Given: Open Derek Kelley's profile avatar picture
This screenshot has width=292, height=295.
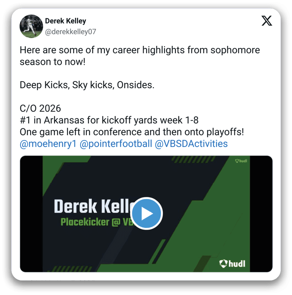Looking at the screenshot, I should pyautogui.click(x=31, y=26).
